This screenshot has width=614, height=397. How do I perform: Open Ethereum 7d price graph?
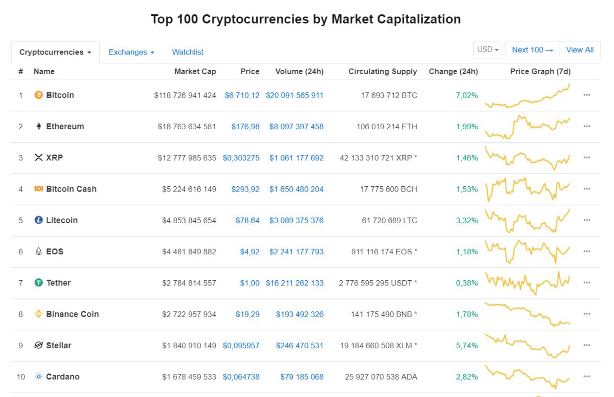point(528,126)
